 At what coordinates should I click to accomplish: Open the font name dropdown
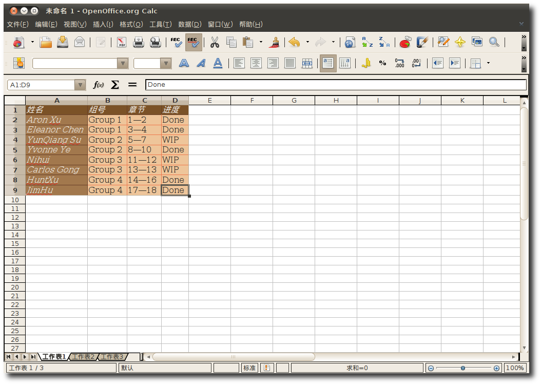coord(122,63)
